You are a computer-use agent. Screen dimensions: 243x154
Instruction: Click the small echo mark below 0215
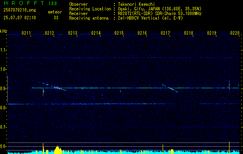click(120, 91)
